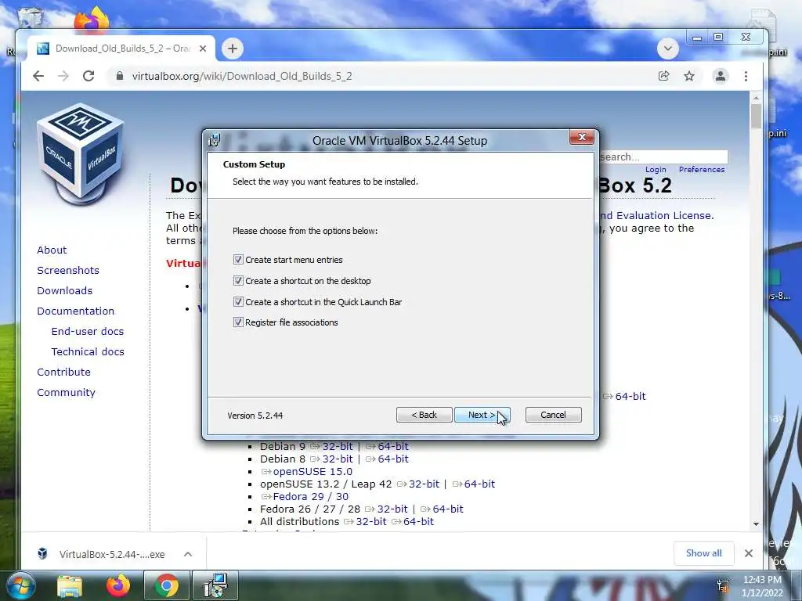Screen dimensions: 802x601
Task: Click Debian 8 32-bit download link
Action: pos(338,459)
